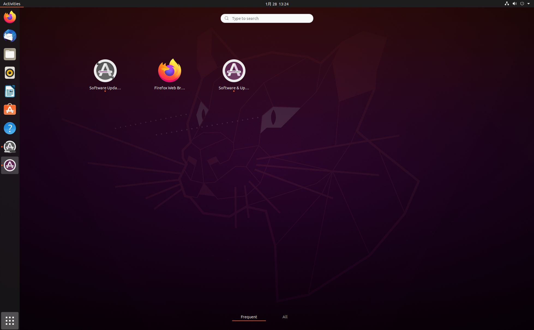534x330 pixels.
Task: Expand the system status menu arrow
Action: coord(529,4)
